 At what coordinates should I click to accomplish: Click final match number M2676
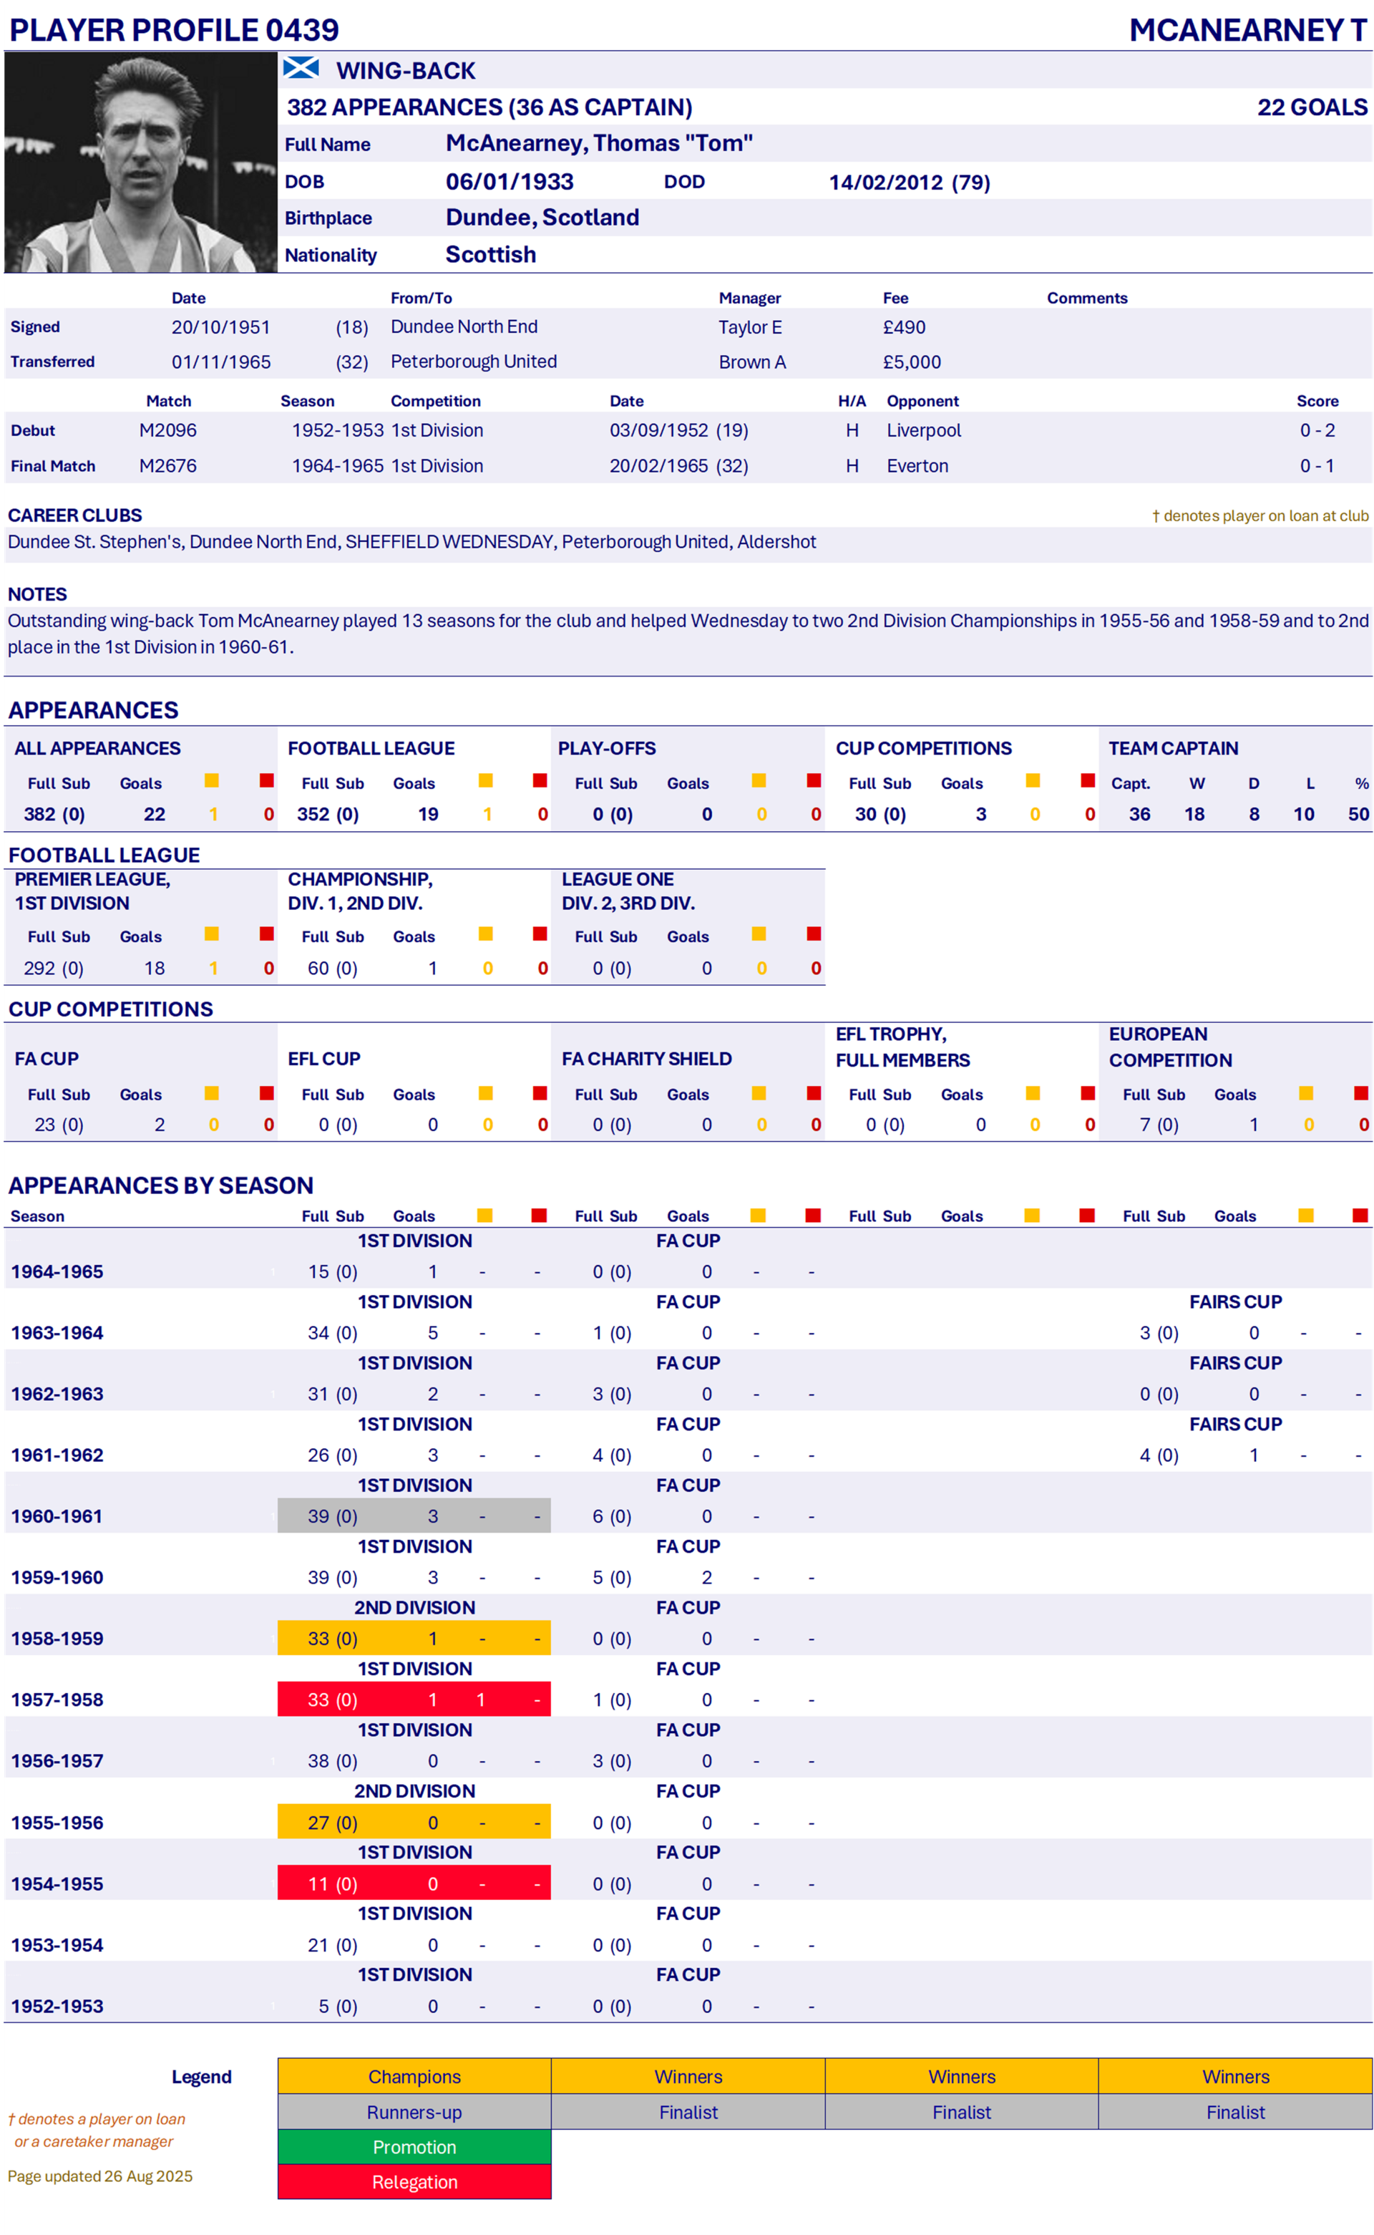[168, 466]
